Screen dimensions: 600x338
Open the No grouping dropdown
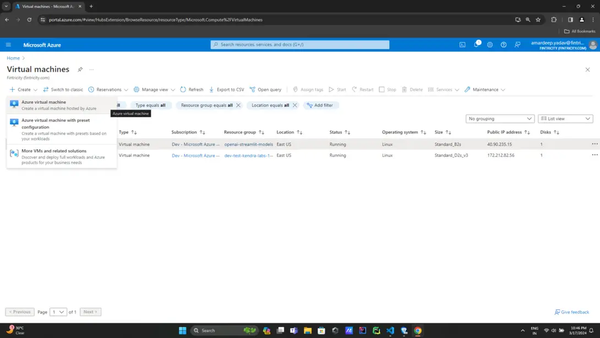tap(499, 118)
